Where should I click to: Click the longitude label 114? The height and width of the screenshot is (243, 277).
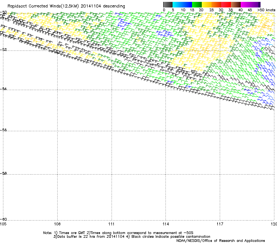click(x=166, y=224)
